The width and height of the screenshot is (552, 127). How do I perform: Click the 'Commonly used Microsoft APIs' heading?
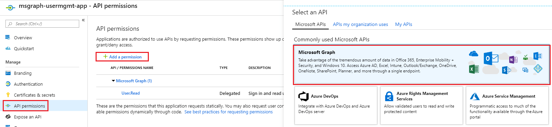pyautogui.click(x=331, y=40)
